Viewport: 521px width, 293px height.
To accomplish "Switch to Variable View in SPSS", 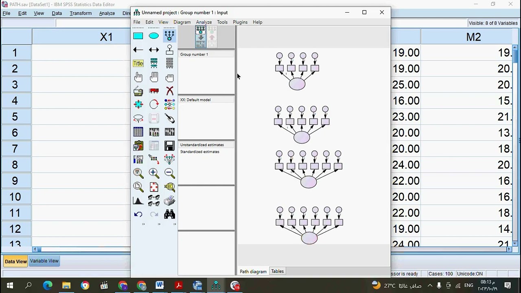I will click(44, 261).
